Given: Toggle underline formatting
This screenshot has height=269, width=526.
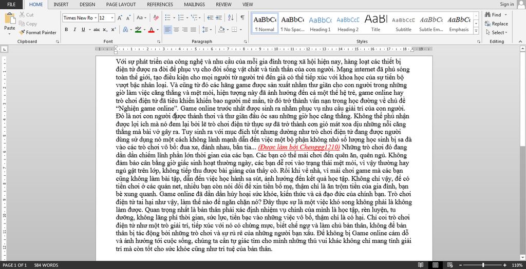Looking at the screenshot, I should click(x=83, y=29).
